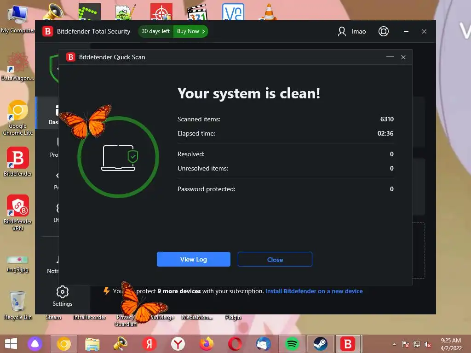Launch Google Chrome Lite from desktop
Image resolution: width=471 pixels, height=353 pixels.
(x=17, y=118)
